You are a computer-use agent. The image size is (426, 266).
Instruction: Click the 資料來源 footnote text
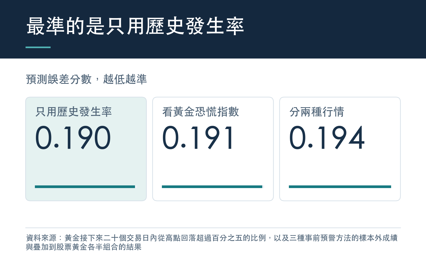point(212,242)
